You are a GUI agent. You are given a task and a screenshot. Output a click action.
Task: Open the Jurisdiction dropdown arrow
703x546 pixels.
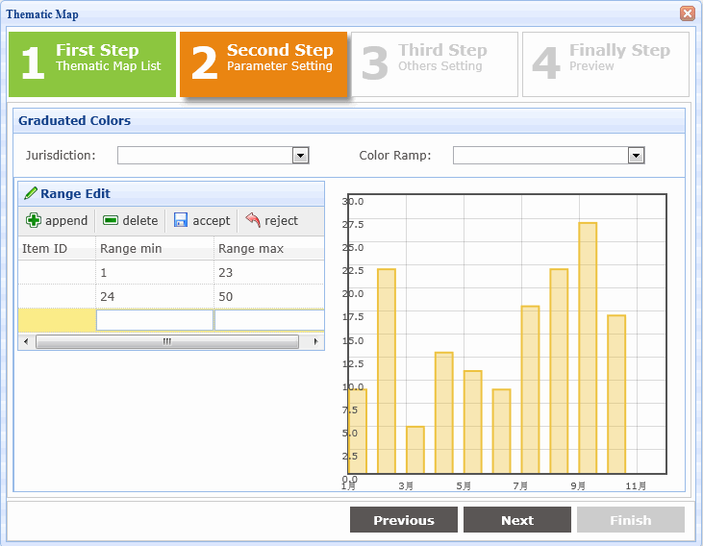[x=300, y=156]
